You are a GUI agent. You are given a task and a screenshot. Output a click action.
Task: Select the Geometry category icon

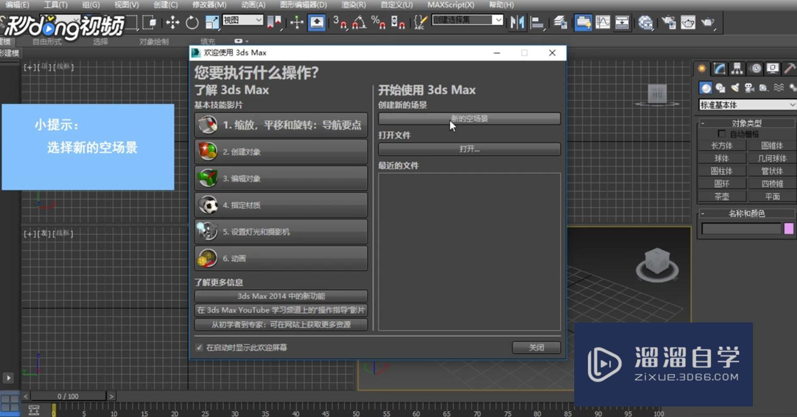point(706,88)
